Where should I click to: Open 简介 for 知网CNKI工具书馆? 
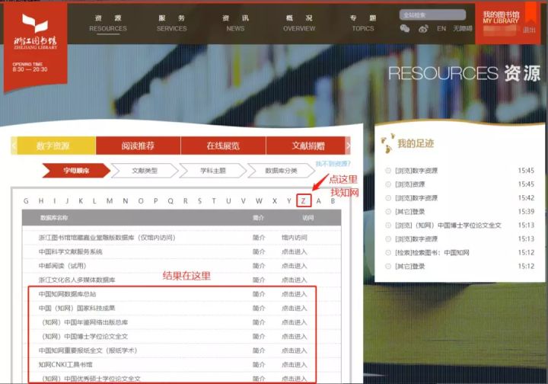tap(259, 364)
